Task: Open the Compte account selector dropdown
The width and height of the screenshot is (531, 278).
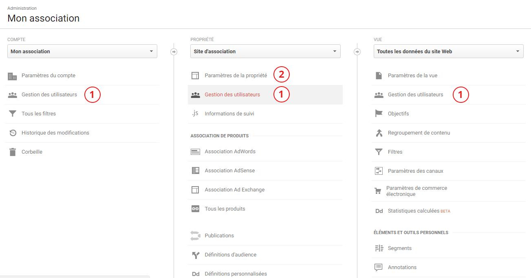Action: tap(82, 51)
